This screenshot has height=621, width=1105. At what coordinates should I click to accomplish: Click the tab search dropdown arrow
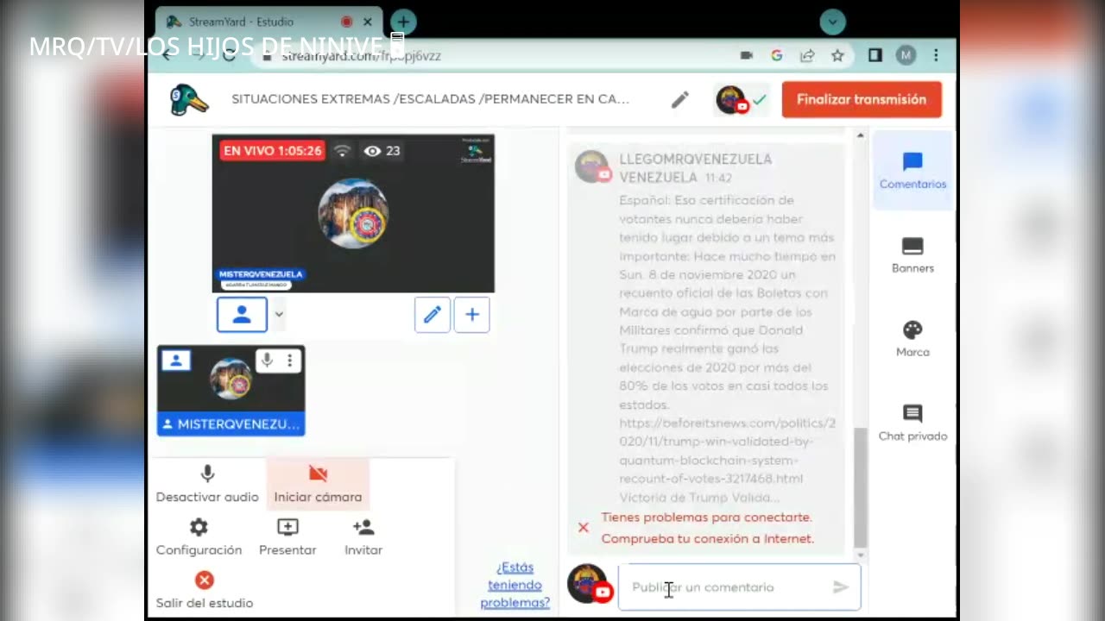point(832,22)
